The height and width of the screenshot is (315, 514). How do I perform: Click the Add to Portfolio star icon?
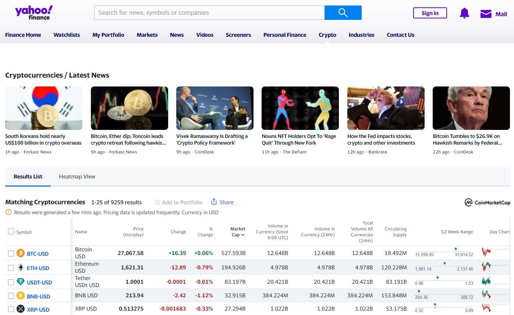157,202
